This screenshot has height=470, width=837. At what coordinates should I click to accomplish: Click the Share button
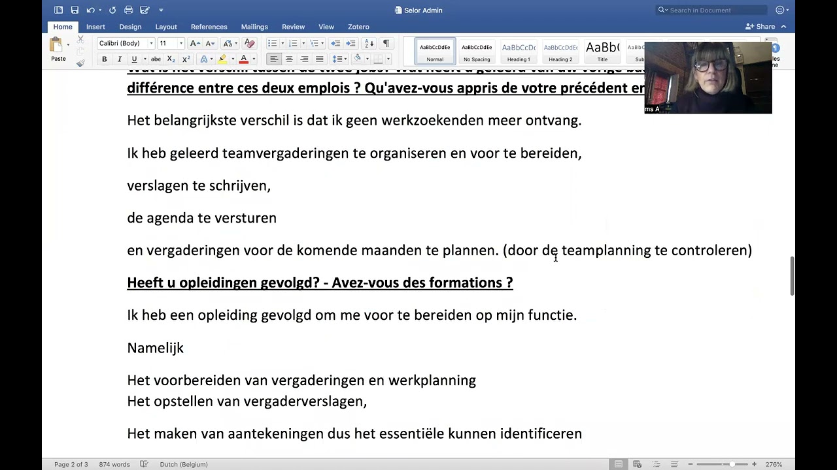click(x=760, y=27)
